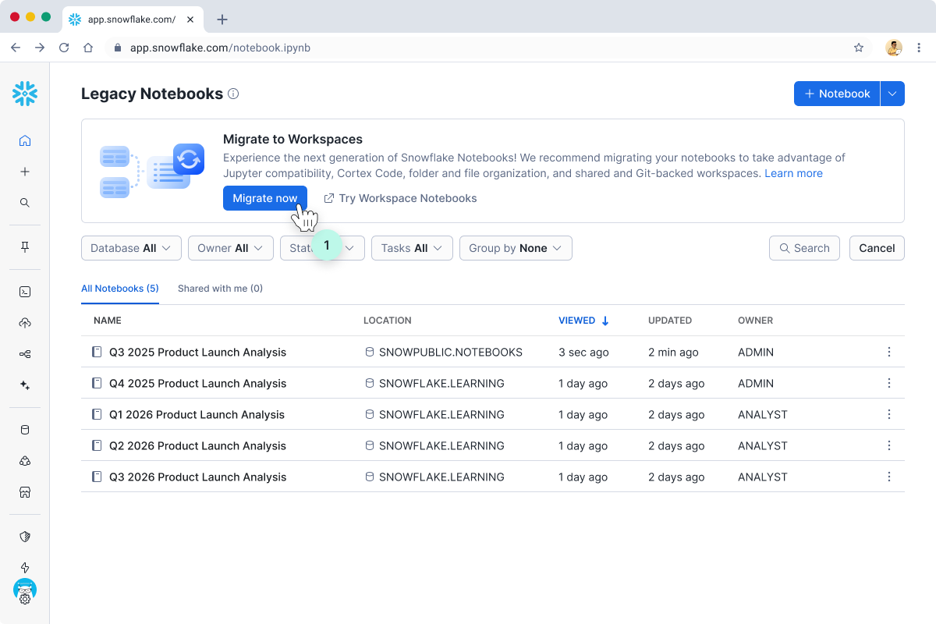Open the SQL terminal icon in sidebar

25,292
